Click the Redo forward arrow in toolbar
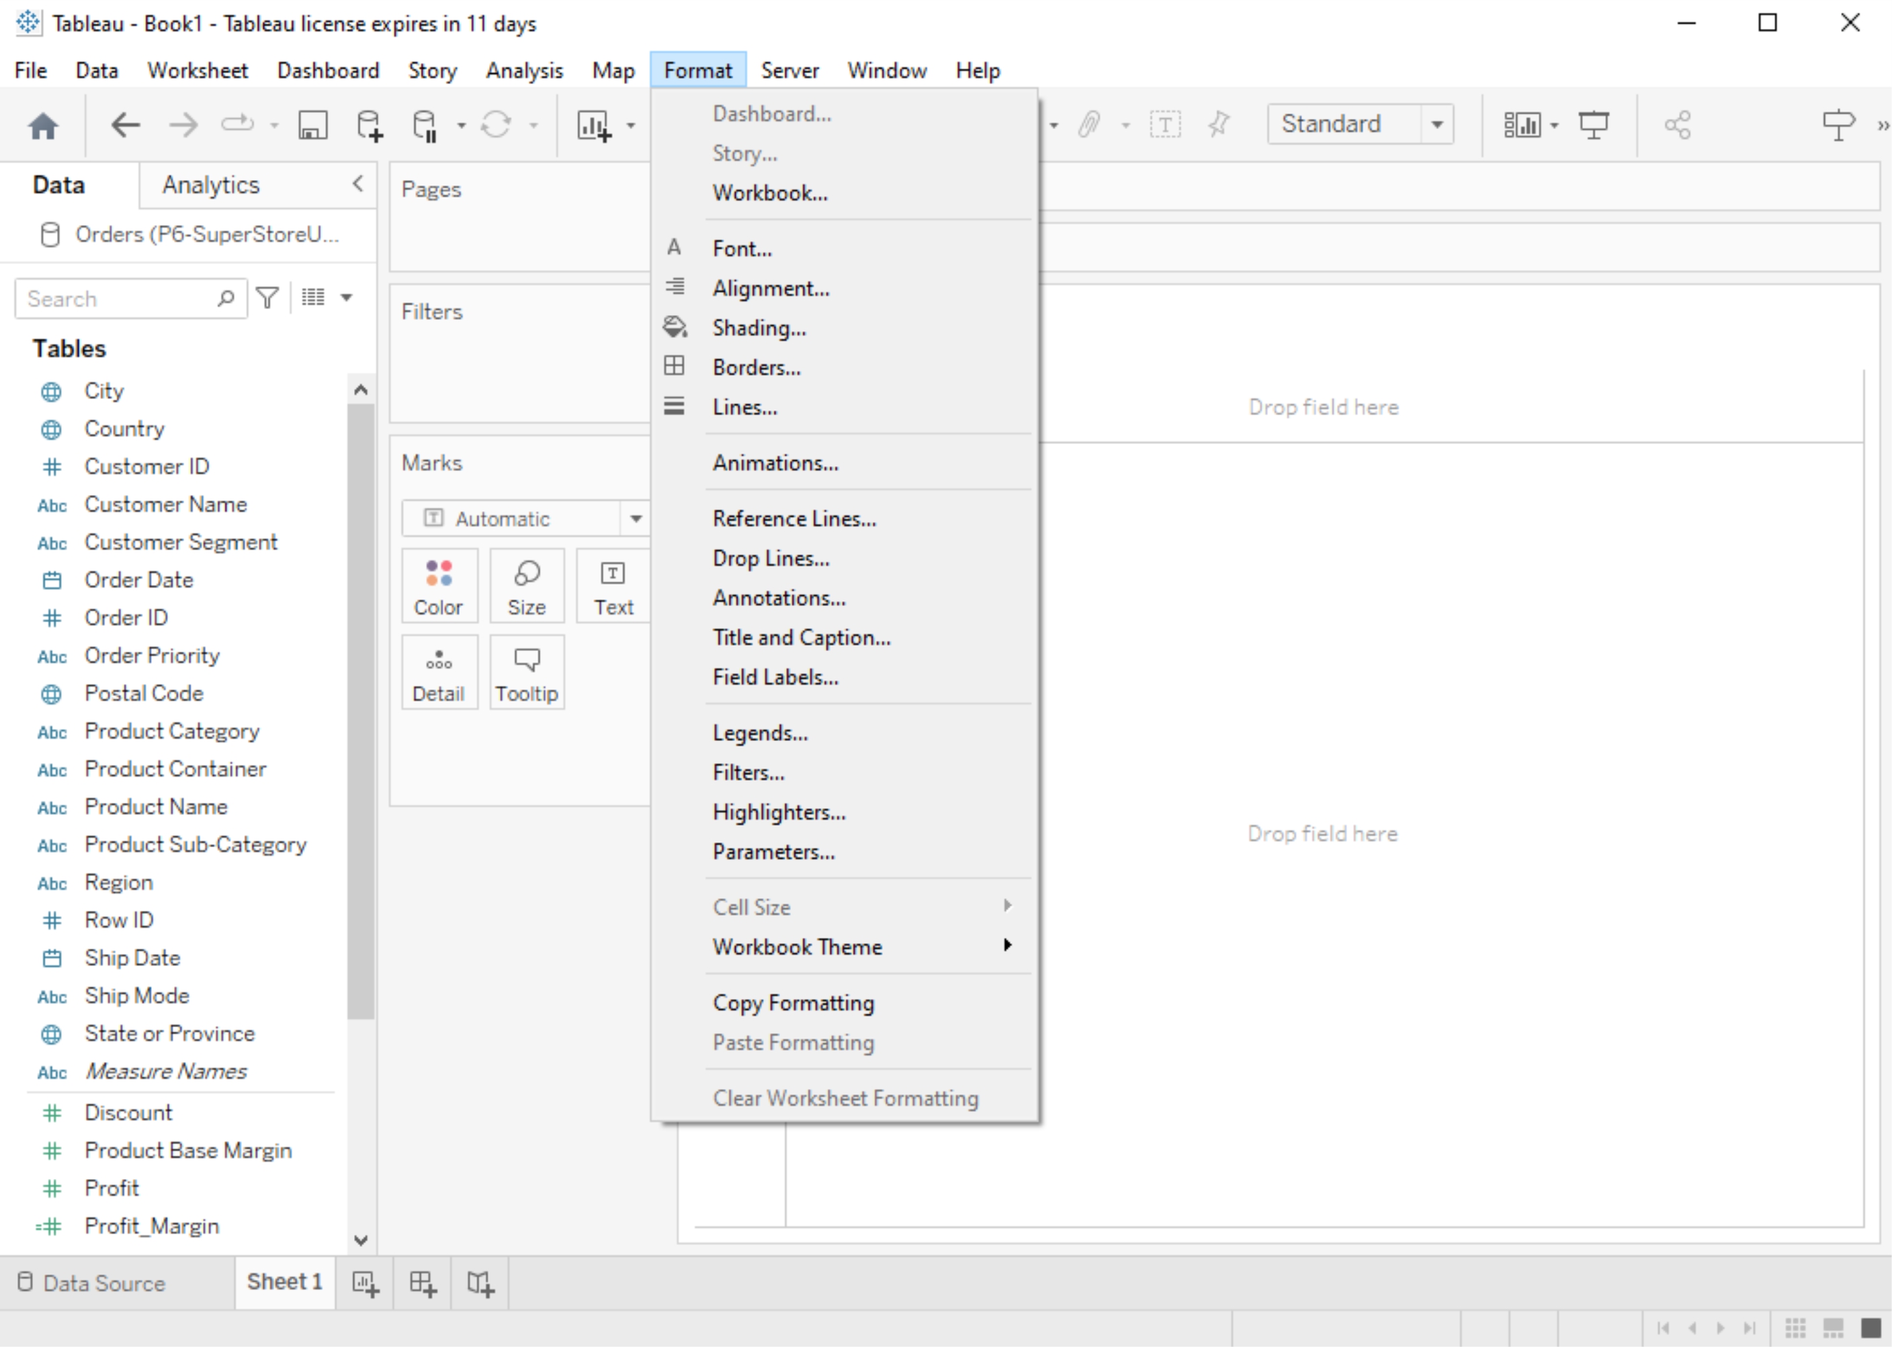 tap(183, 125)
